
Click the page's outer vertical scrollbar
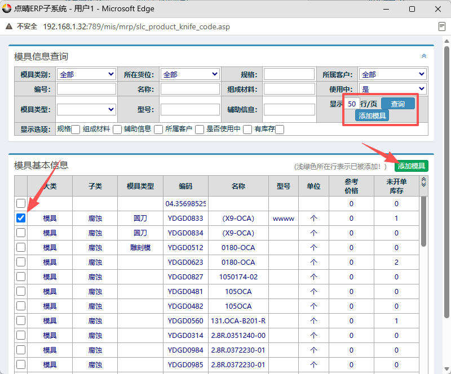click(446, 181)
